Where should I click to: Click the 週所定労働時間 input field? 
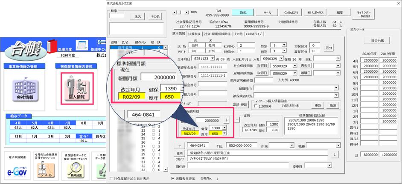(x=264, y=80)
